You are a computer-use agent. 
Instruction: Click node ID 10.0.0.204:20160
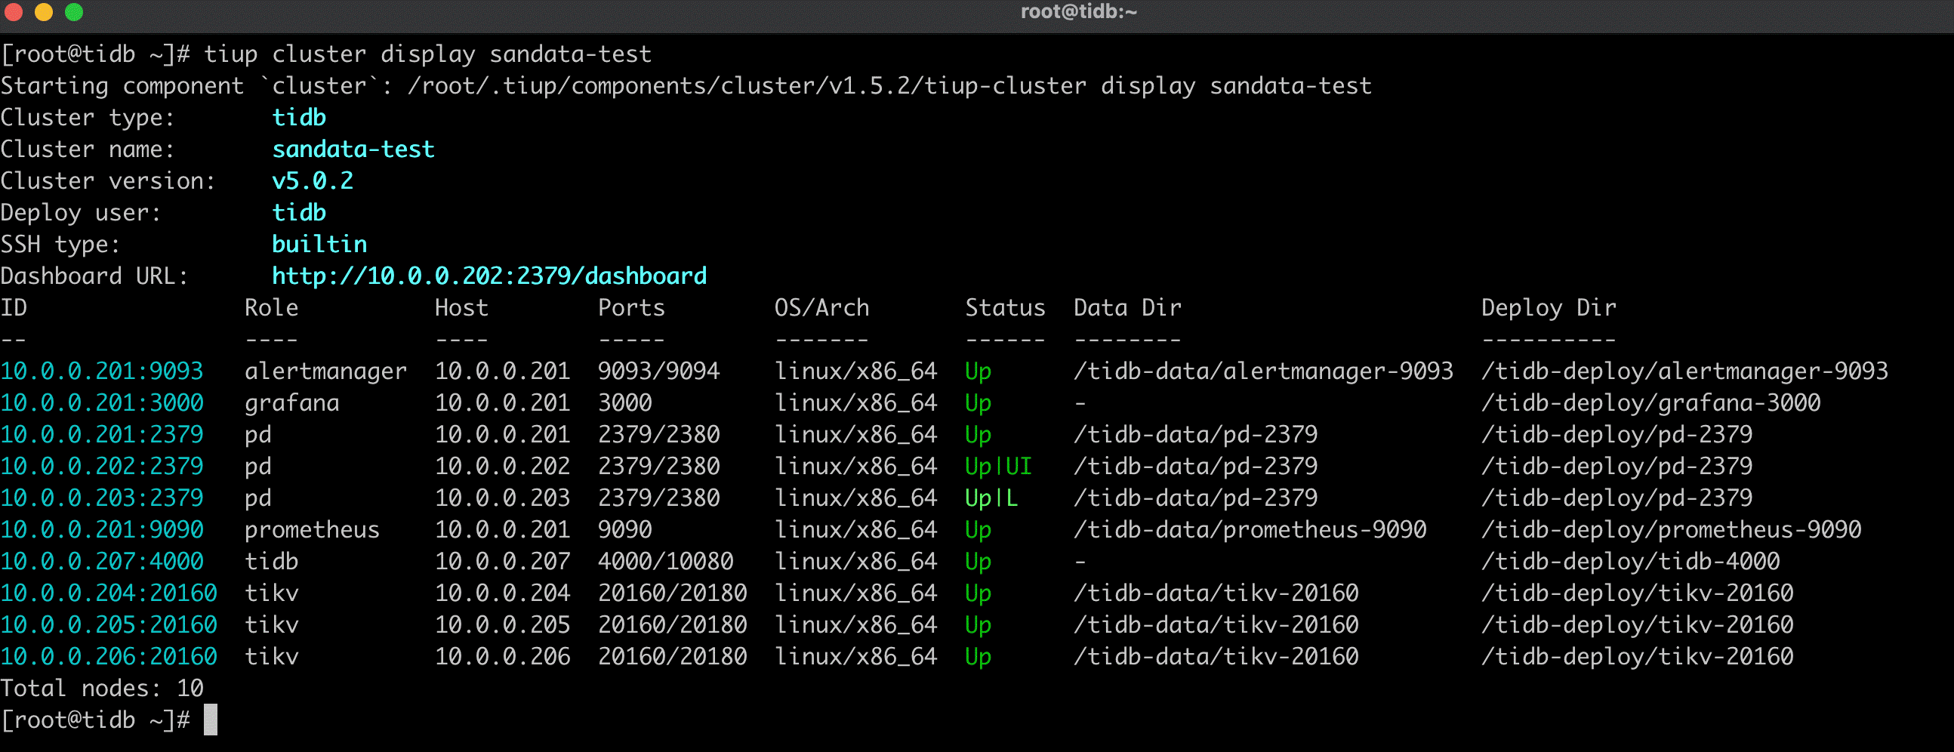point(109,593)
